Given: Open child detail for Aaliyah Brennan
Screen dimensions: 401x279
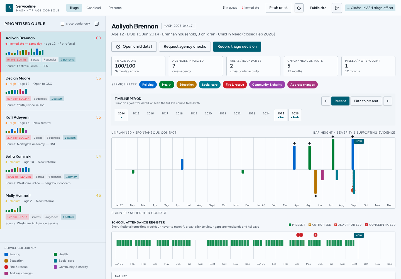Looking at the screenshot, I should (134, 47).
